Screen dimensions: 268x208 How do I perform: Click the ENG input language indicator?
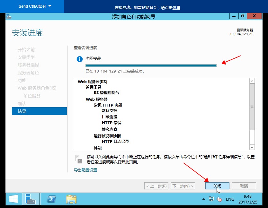(x=230, y=199)
